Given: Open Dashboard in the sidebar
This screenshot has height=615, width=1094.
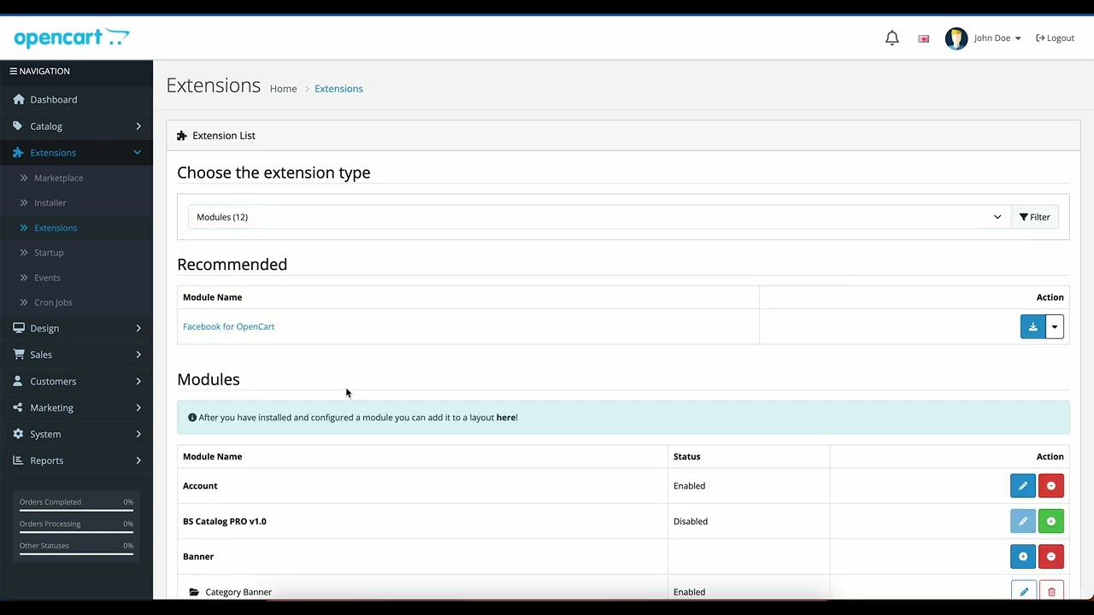Looking at the screenshot, I should click(x=76, y=99).
